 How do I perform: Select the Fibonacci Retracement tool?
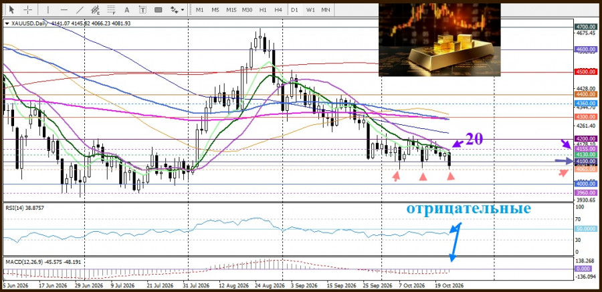click(111, 9)
